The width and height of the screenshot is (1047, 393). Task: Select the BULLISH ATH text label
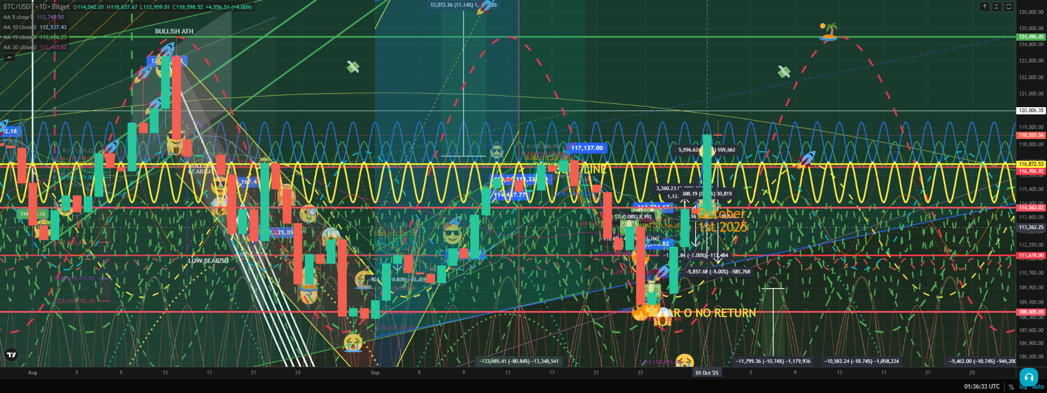pyautogui.click(x=174, y=31)
